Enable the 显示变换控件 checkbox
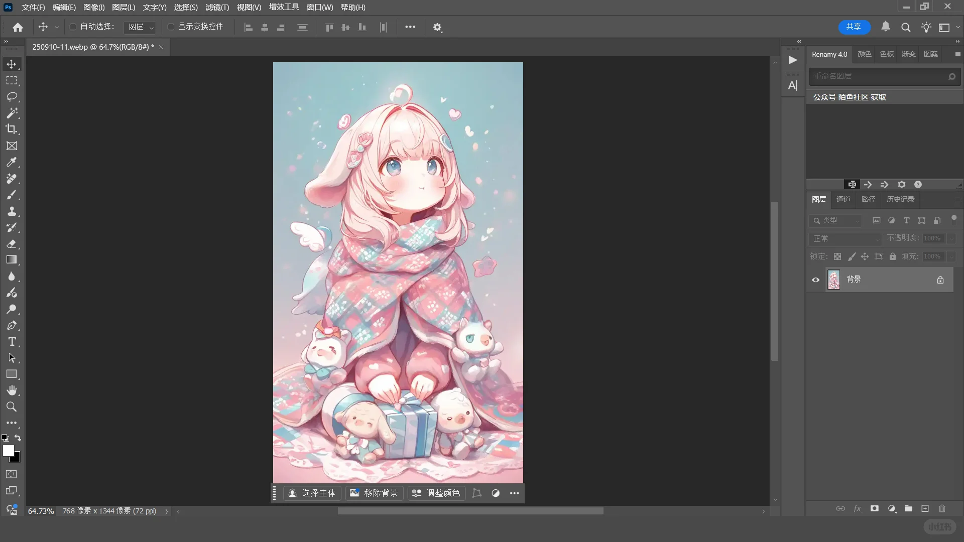 [171, 27]
